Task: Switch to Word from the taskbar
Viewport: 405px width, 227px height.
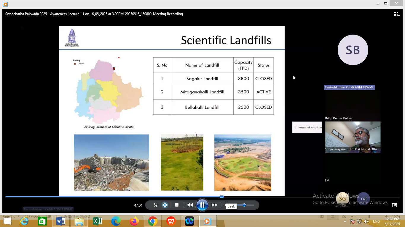Action: coord(61,221)
